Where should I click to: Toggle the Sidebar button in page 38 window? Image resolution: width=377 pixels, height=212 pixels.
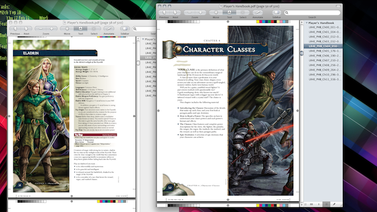pos(125,29)
